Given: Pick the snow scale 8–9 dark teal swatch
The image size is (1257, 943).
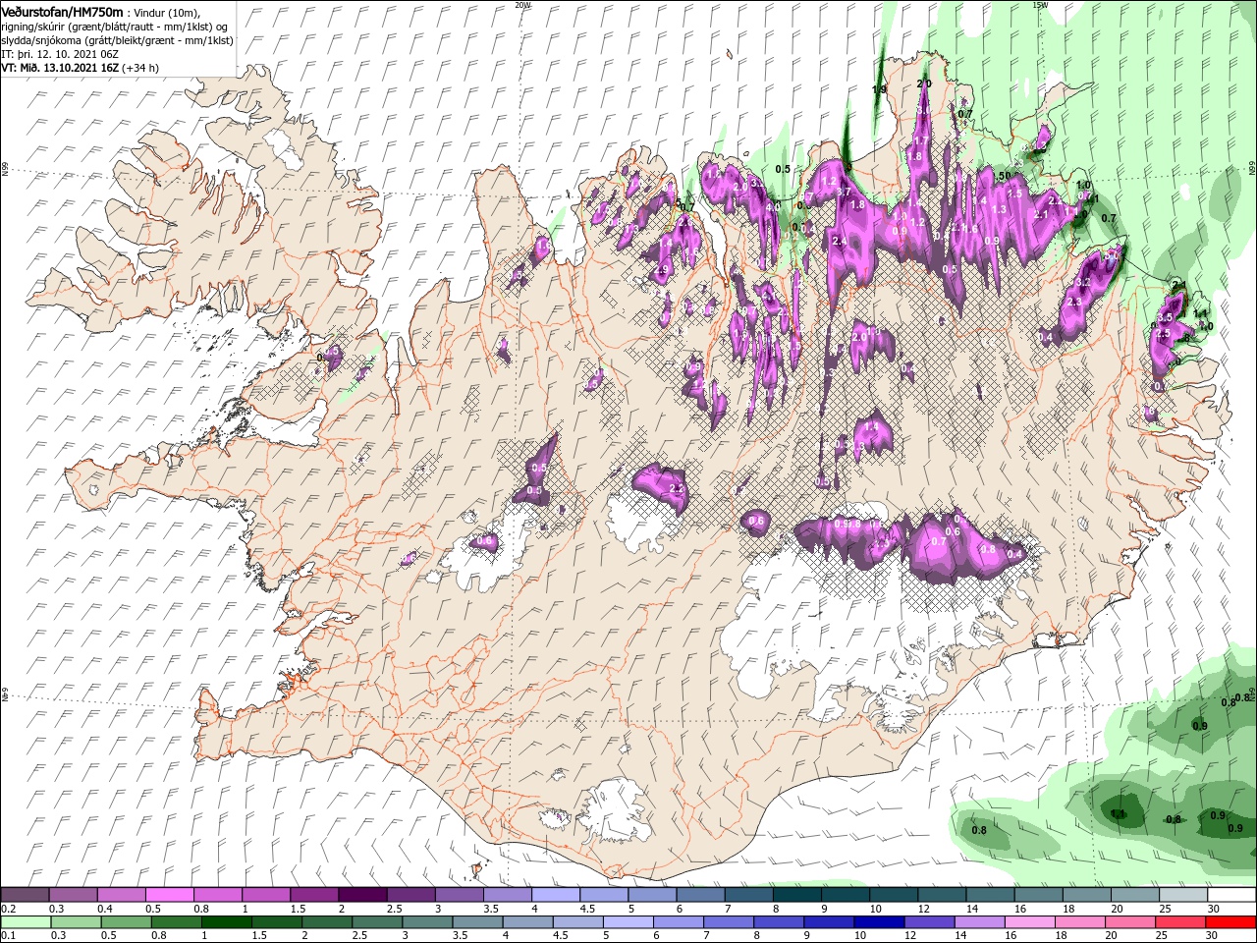Looking at the screenshot, I should [795, 895].
